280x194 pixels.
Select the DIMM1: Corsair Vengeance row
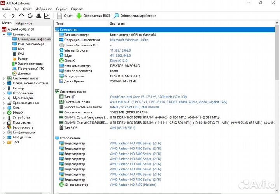[x=164, y=118]
